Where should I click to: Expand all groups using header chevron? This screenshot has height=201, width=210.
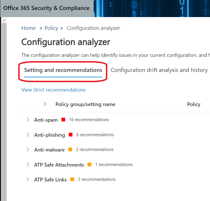(45, 104)
